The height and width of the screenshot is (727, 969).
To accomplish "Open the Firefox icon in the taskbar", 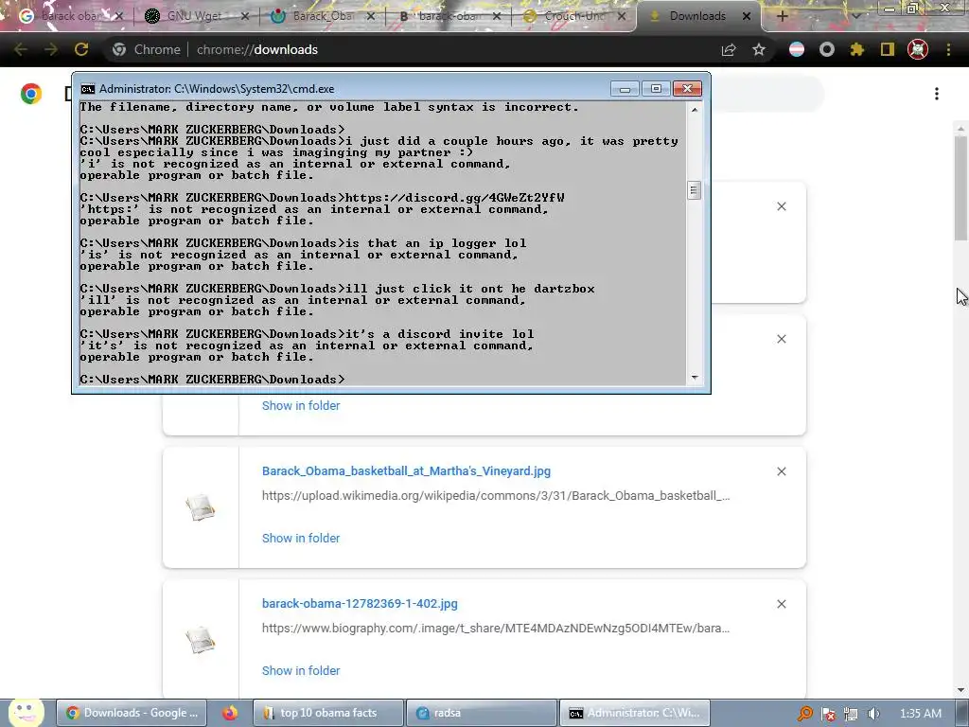I will point(230,713).
